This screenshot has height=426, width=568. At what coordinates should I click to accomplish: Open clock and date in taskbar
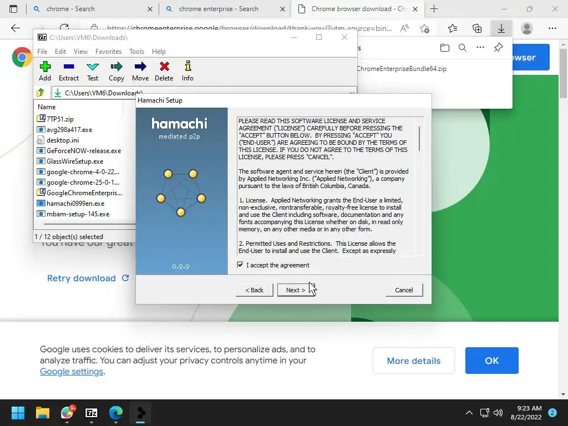pos(526,413)
